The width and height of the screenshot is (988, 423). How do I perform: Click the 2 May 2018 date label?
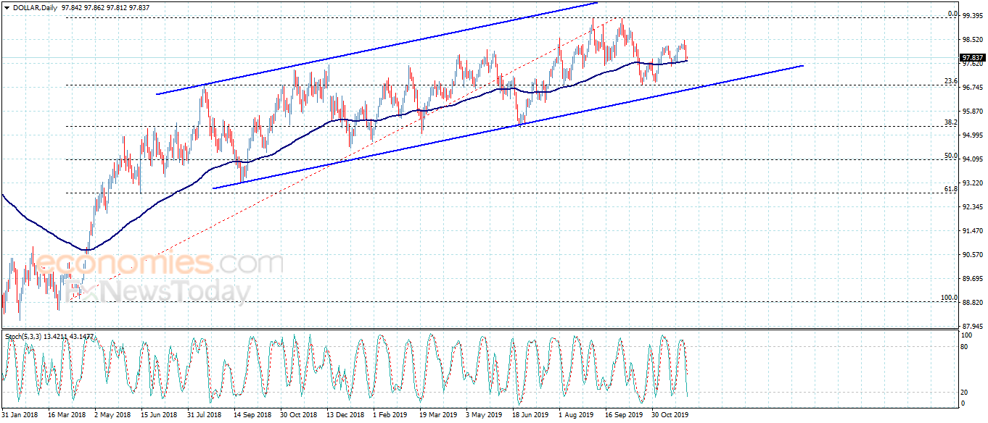click(x=112, y=416)
